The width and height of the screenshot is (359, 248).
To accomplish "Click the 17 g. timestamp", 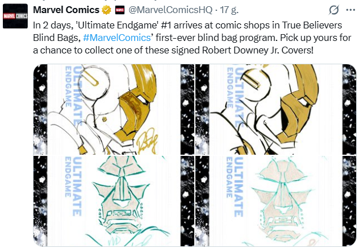I will [229, 10].
